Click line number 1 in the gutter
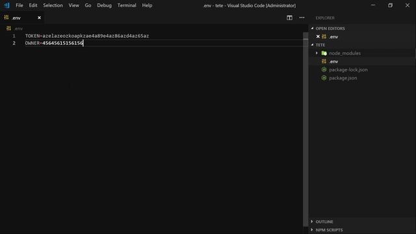 pyautogui.click(x=14, y=36)
